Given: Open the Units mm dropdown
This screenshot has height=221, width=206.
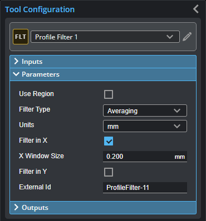Looking at the screenshot, I should pyautogui.click(x=145, y=126).
